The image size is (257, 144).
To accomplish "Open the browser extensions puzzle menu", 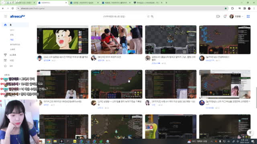I will (233, 8).
